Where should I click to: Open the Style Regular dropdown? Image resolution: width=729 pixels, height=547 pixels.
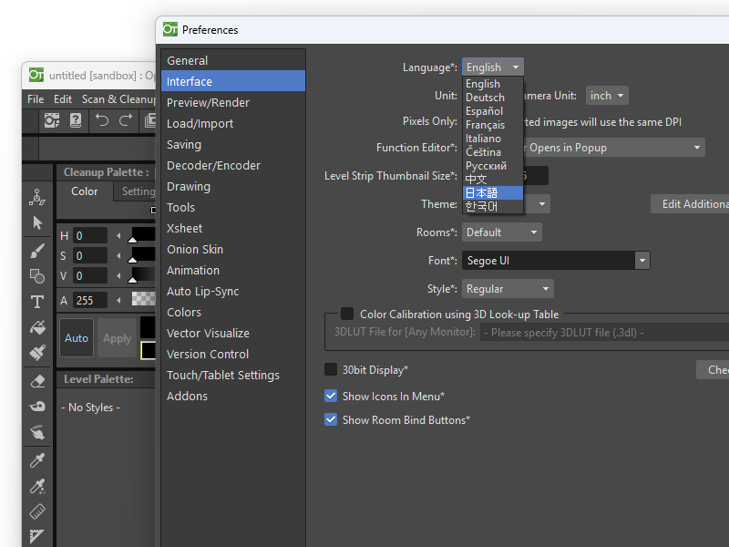point(508,289)
